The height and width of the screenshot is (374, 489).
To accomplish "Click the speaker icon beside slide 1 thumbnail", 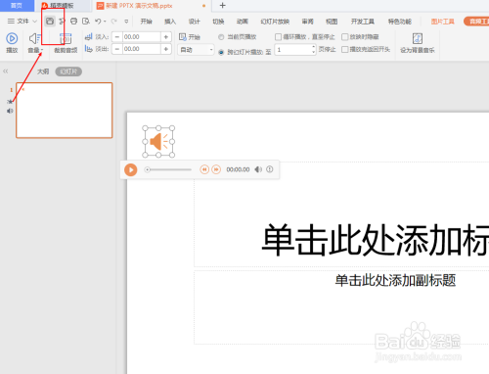I will pyautogui.click(x=10, y=111).
